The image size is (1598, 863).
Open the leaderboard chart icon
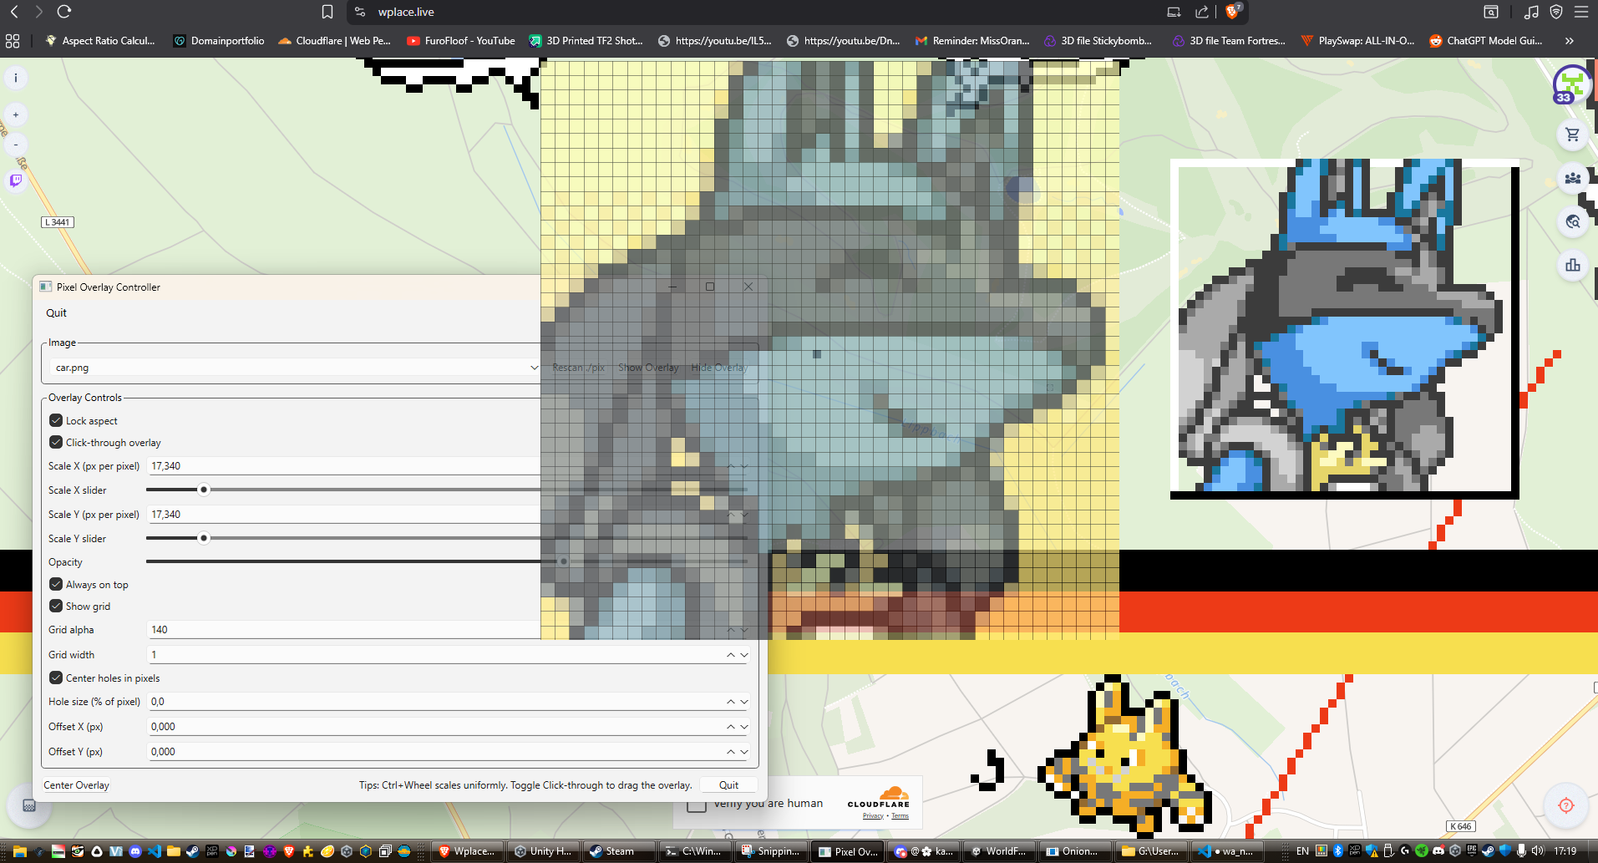point(1572,266)
